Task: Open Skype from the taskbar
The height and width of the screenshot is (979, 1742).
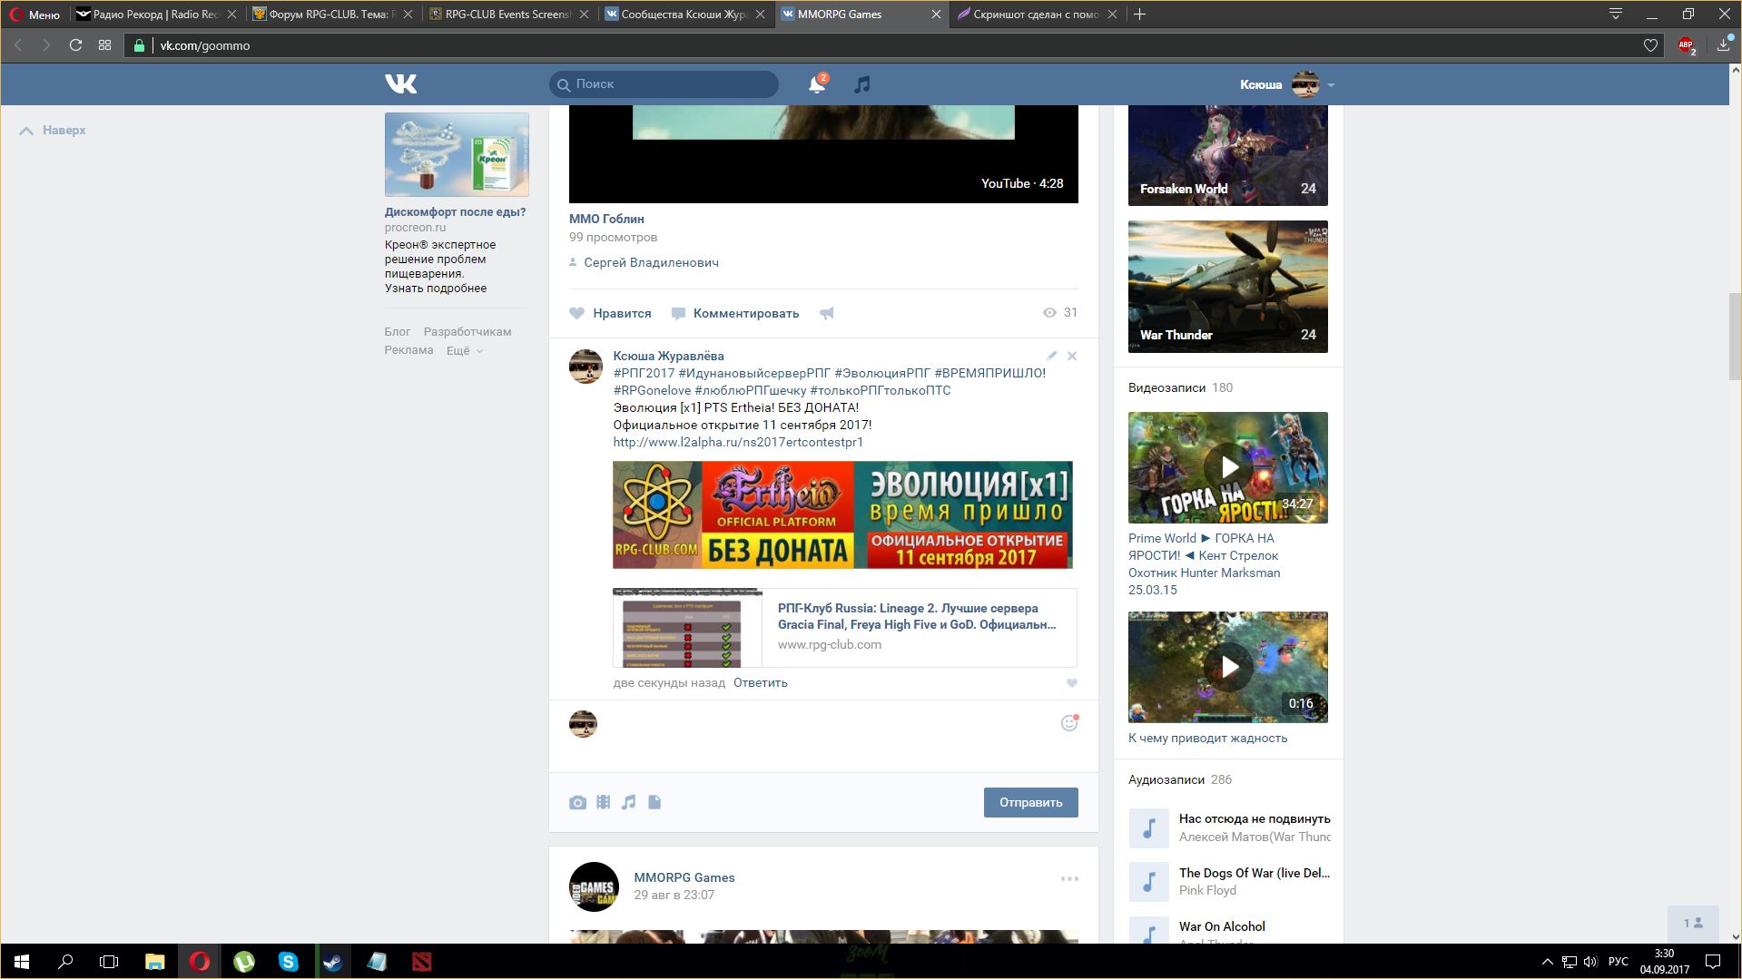Action: click(x=288, y=962)
